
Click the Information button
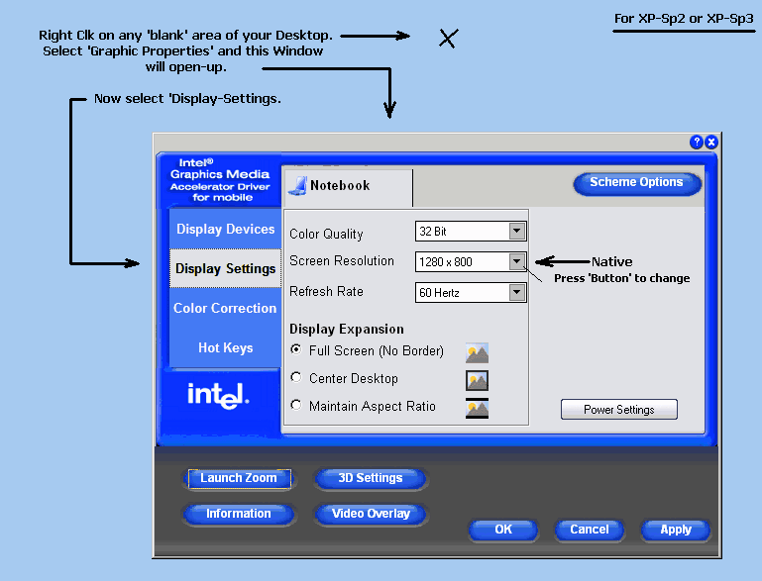[239, 514]
